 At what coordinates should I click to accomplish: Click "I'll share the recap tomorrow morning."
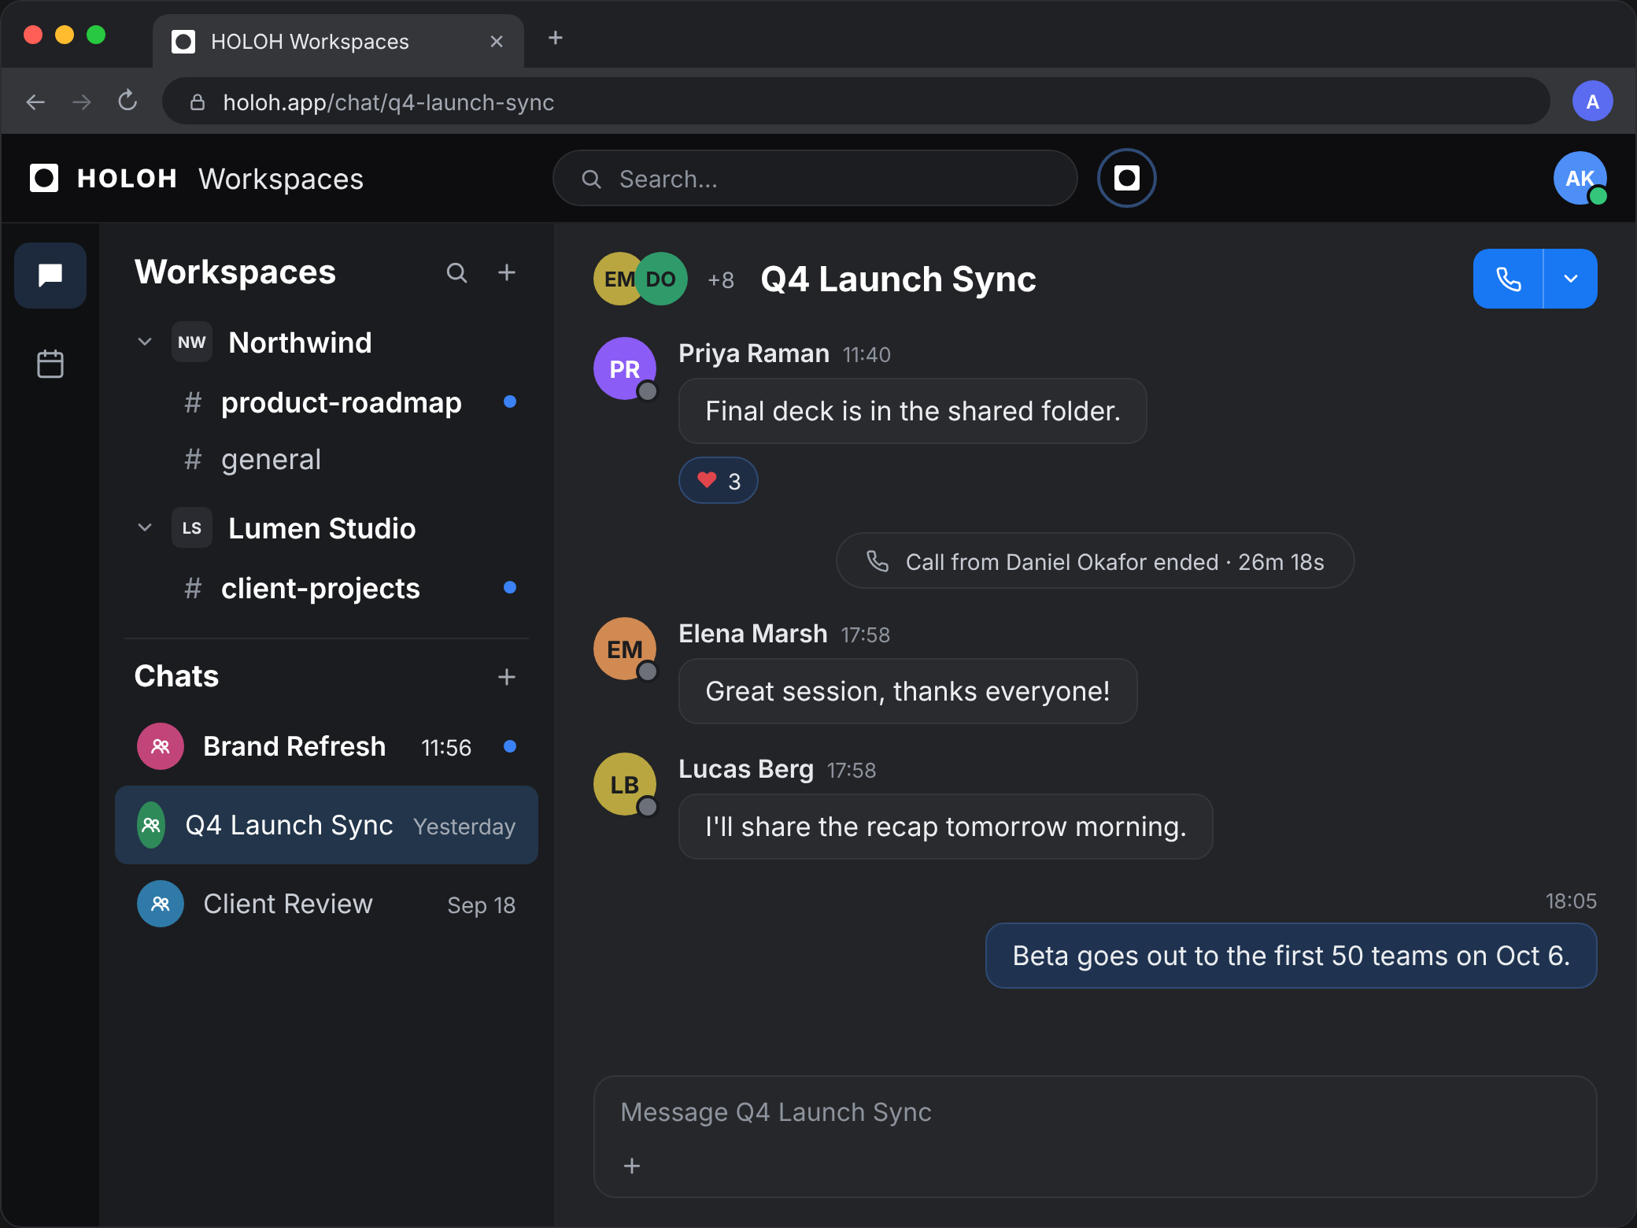tap(946, 827)
